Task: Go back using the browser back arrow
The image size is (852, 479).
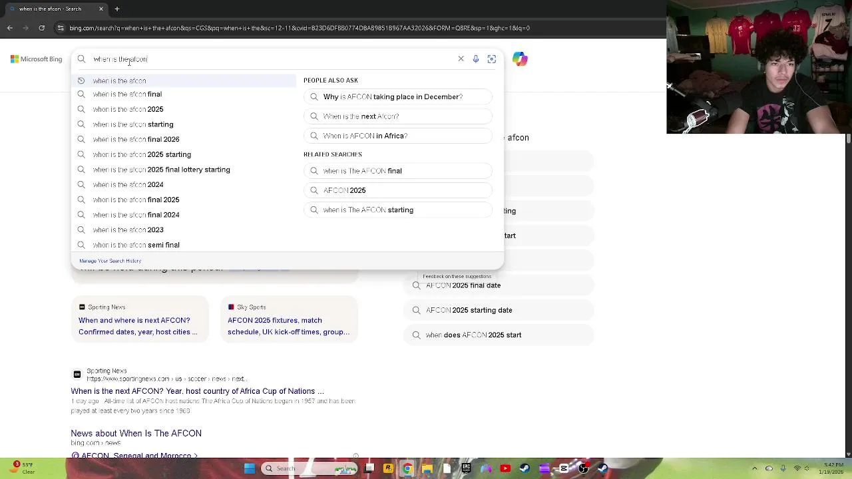Action: click(x=10, y=28)
